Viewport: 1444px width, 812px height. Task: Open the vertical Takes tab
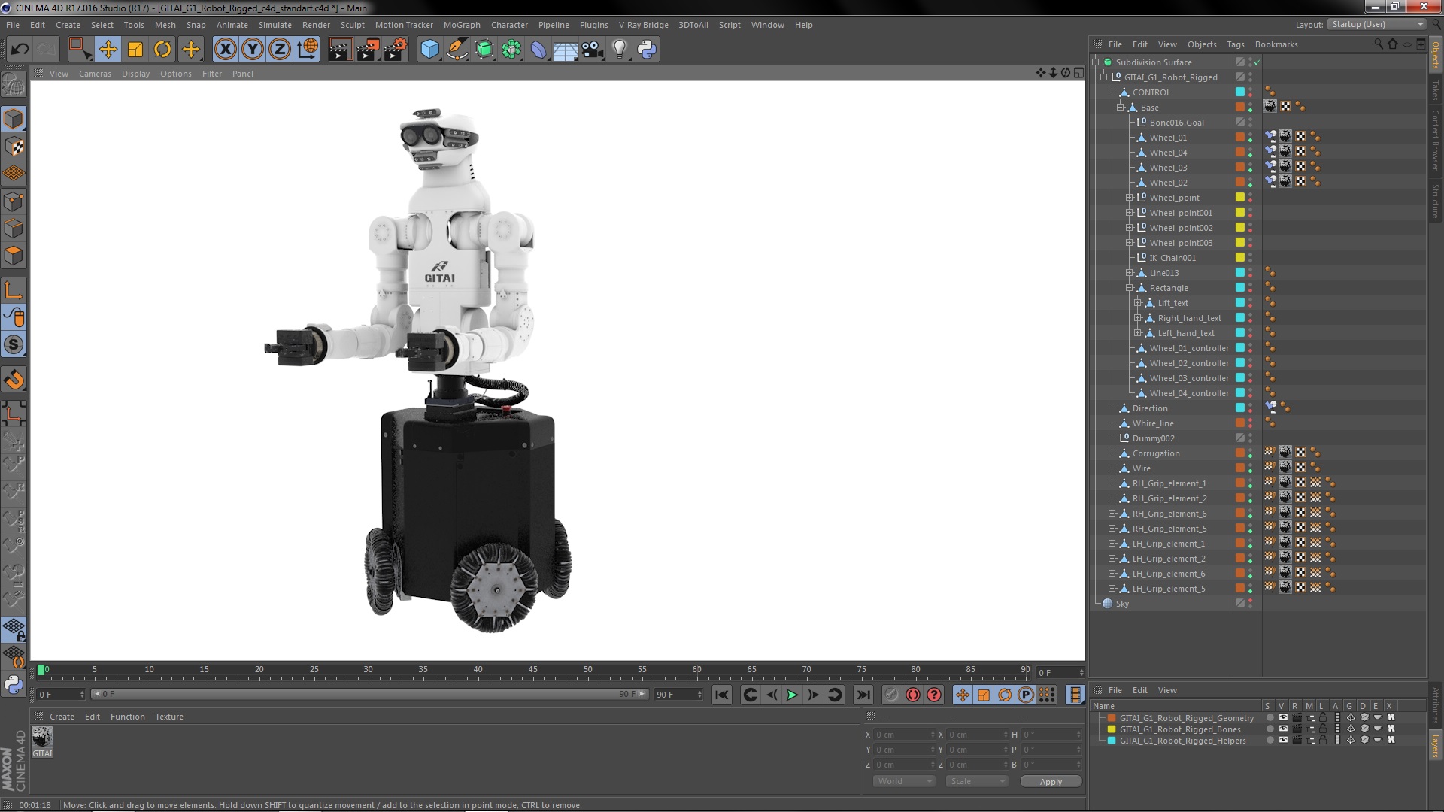1435,90
